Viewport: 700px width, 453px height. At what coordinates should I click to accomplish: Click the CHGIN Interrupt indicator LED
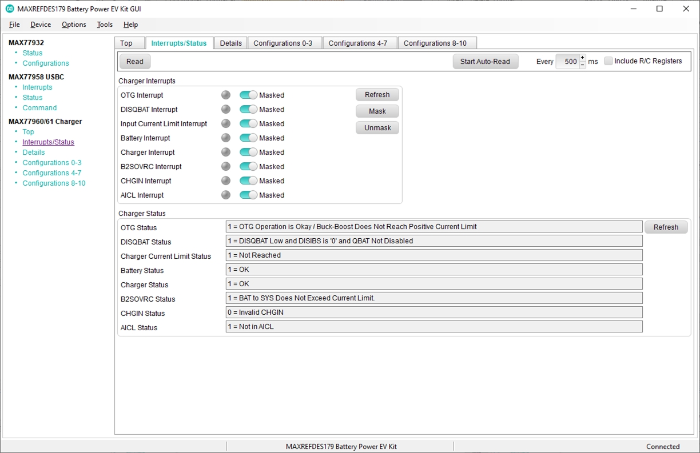tap(226, 181)
